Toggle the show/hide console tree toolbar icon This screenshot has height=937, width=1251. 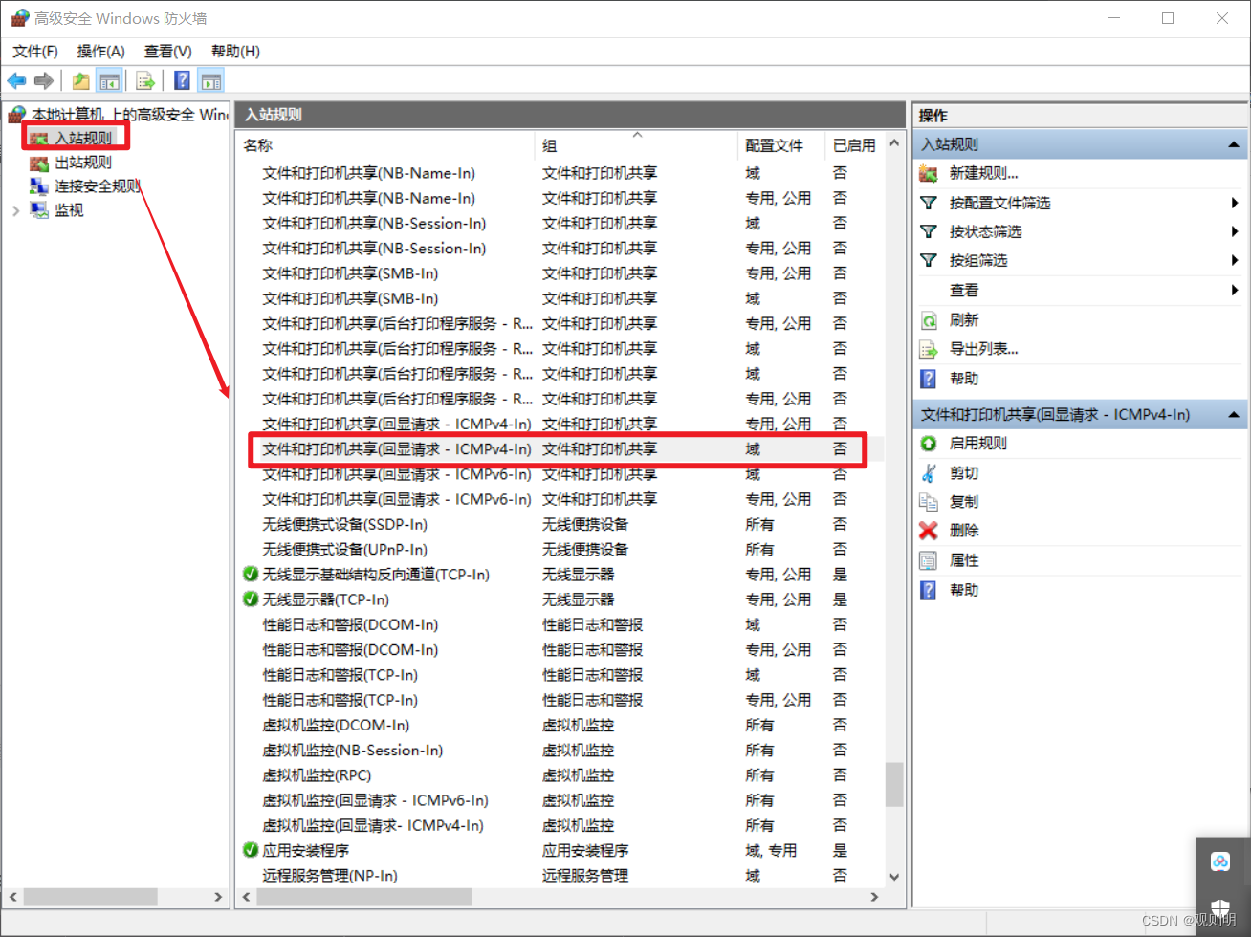click(x=109, y=81)
